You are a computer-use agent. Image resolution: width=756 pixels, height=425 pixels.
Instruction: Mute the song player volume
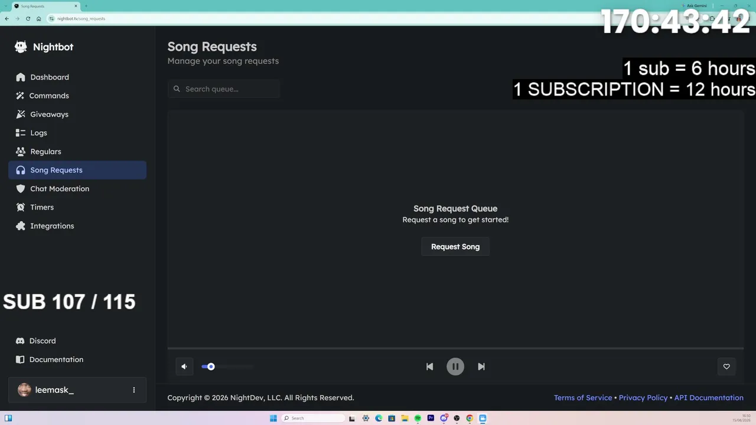point(184,367)
